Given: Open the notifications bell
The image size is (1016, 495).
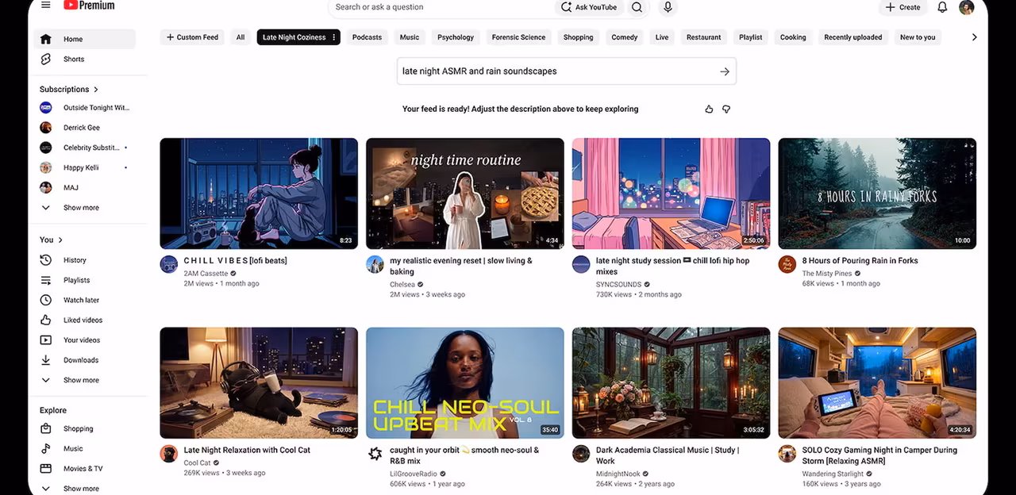Looking at the screenshot, I should pyautogui.click(x=942, y=7).
